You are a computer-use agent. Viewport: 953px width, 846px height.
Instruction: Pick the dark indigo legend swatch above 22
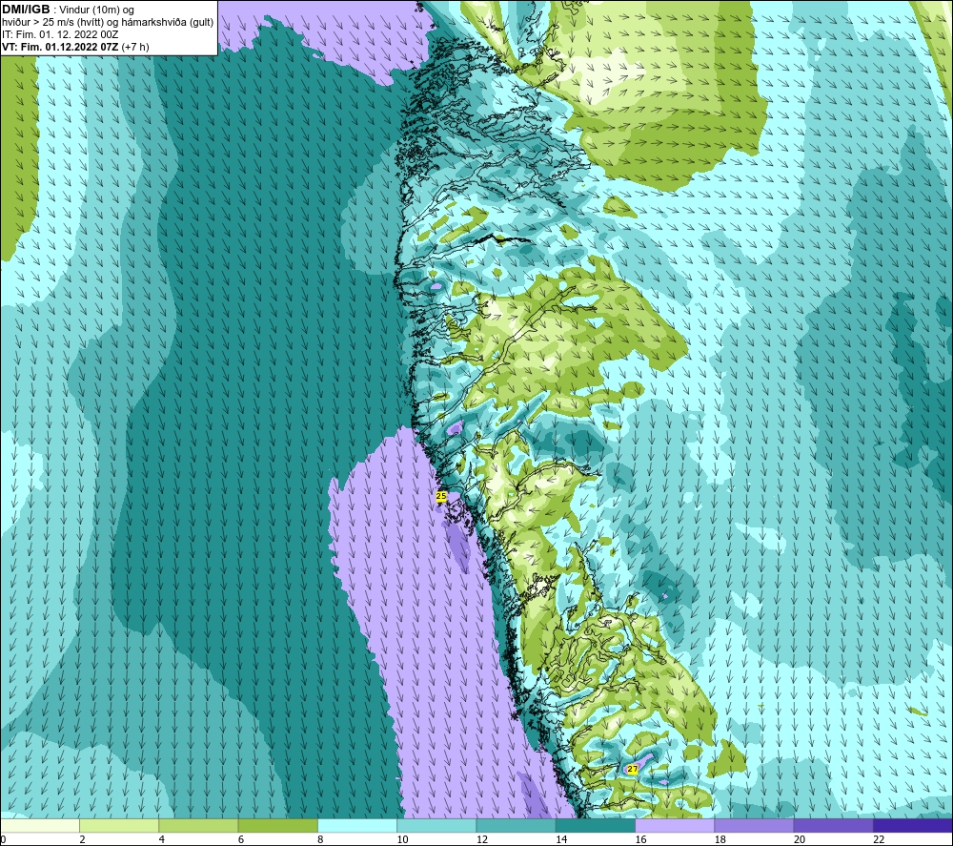[912, 825]
